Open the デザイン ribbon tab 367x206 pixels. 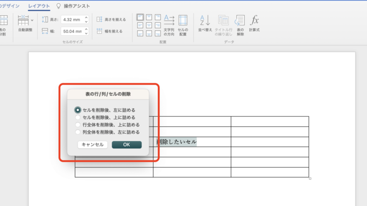pos(10,6)
